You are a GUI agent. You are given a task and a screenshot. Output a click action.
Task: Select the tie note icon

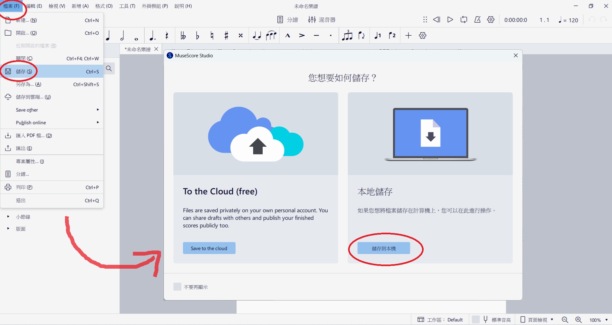tap(257, 36)
